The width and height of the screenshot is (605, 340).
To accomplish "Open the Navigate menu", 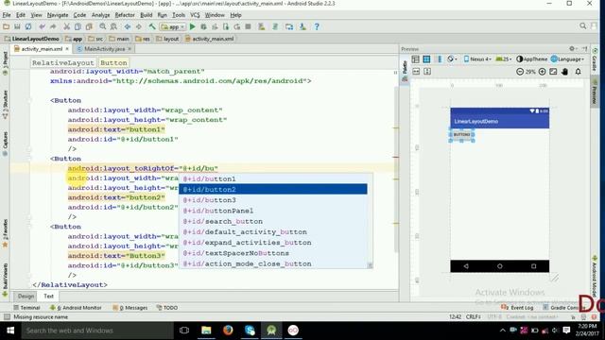I will pos(58,15).
